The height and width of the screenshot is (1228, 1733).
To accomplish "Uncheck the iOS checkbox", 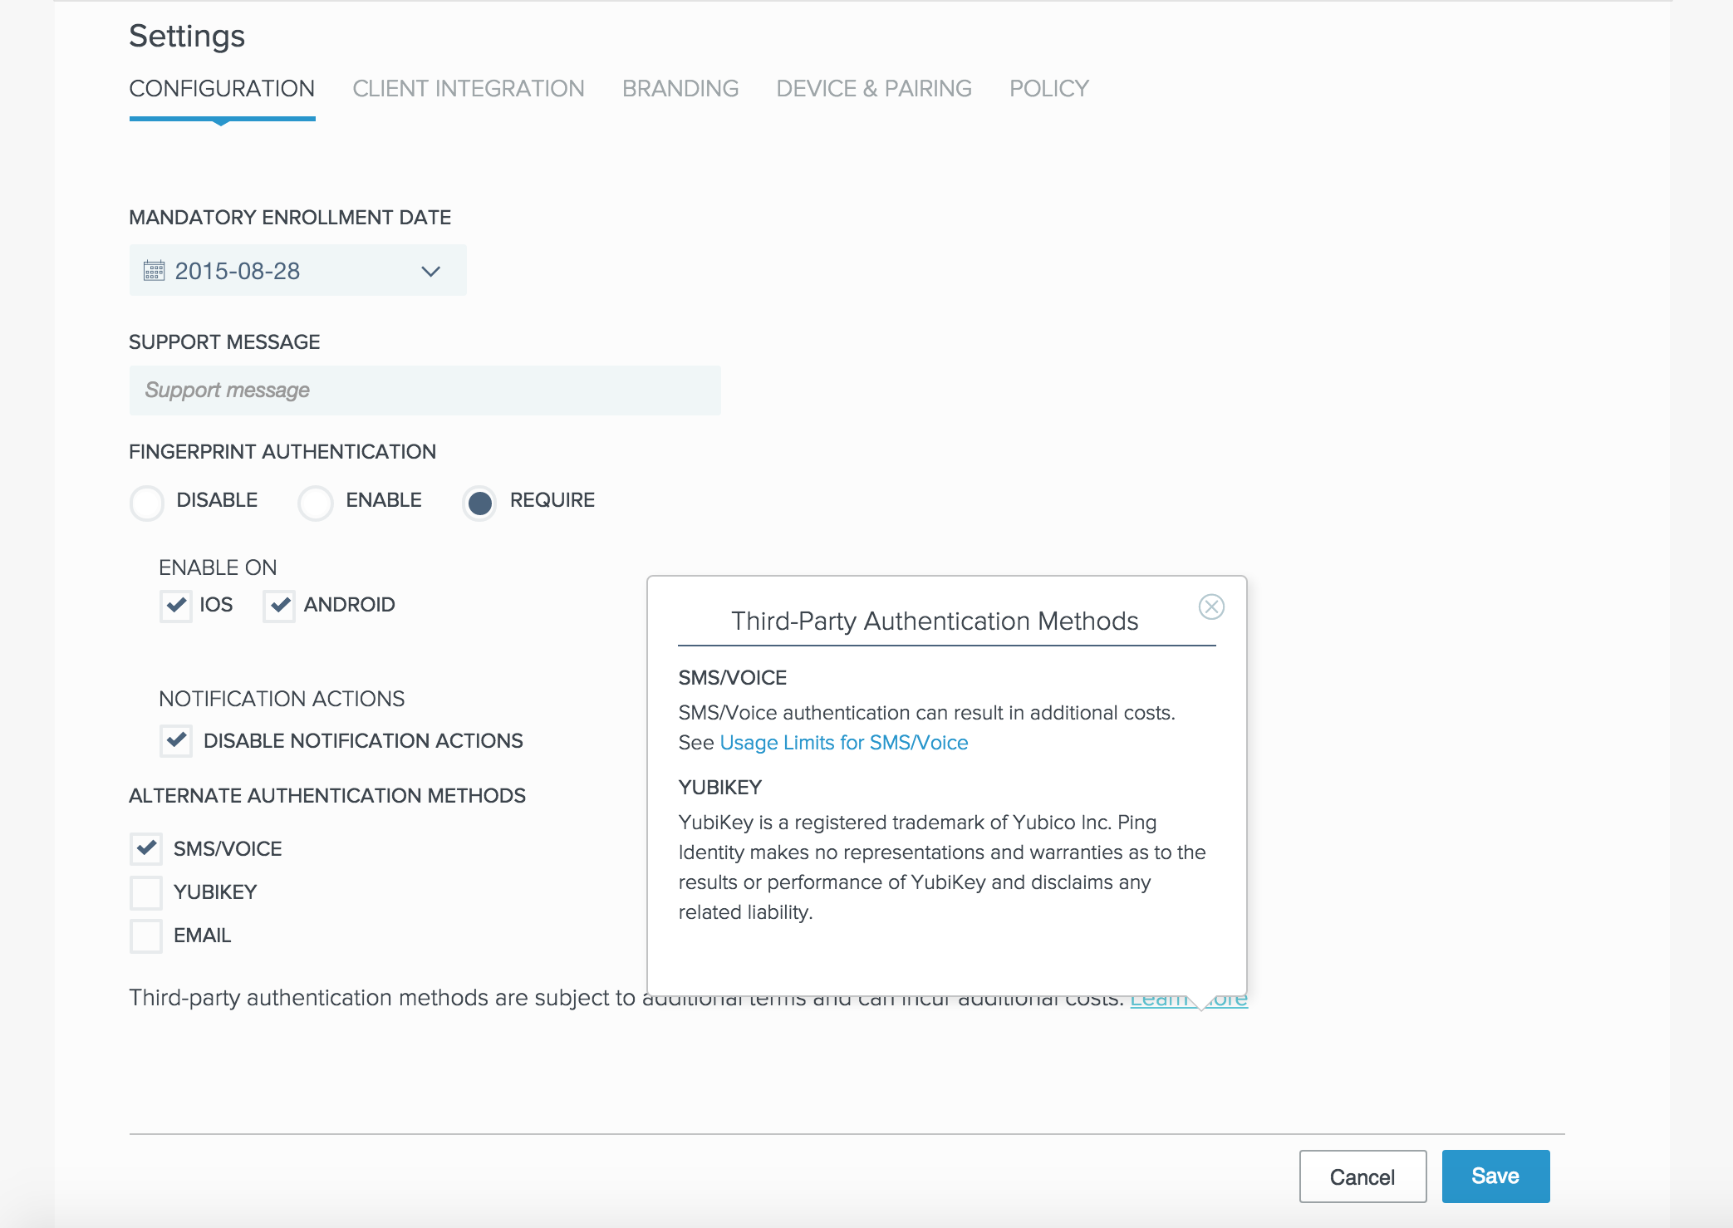I will pos(176,606).
